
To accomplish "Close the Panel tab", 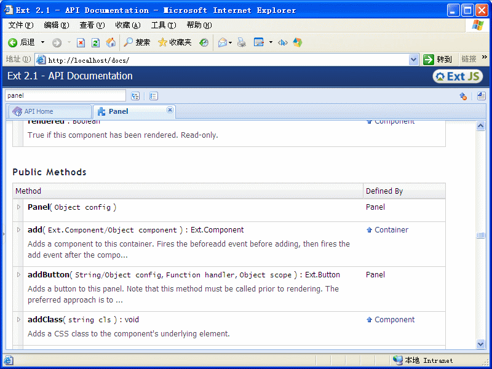I will [x=170, y=109].
